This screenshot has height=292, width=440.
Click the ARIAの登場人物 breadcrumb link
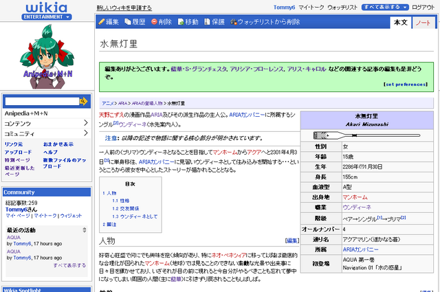[x=147, y=103]
